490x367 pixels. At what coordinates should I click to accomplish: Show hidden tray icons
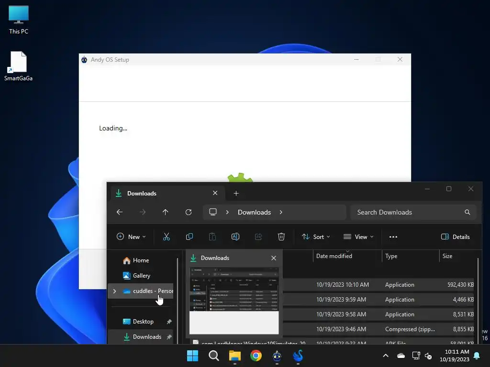[386, 356]
